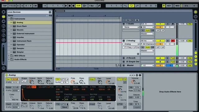Viewport: 199px width, 112px height.
Task: Click the locator Set button
Action: (x=128, y=20)
